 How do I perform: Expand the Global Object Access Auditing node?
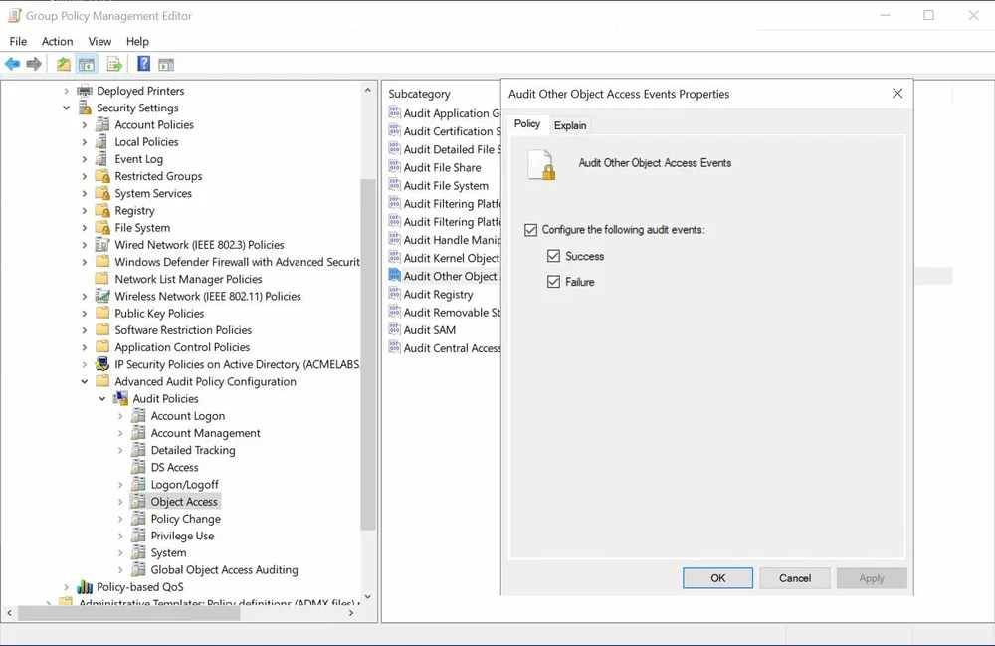[120, 569]
